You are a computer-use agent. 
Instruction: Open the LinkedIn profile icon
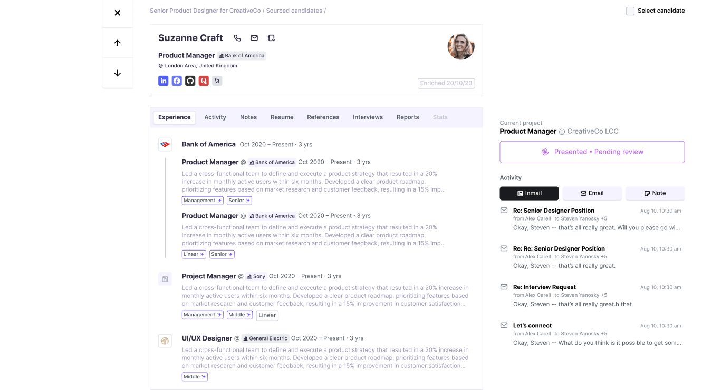coord(164,81)
